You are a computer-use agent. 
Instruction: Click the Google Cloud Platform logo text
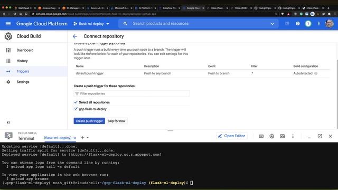click(42, 24)
